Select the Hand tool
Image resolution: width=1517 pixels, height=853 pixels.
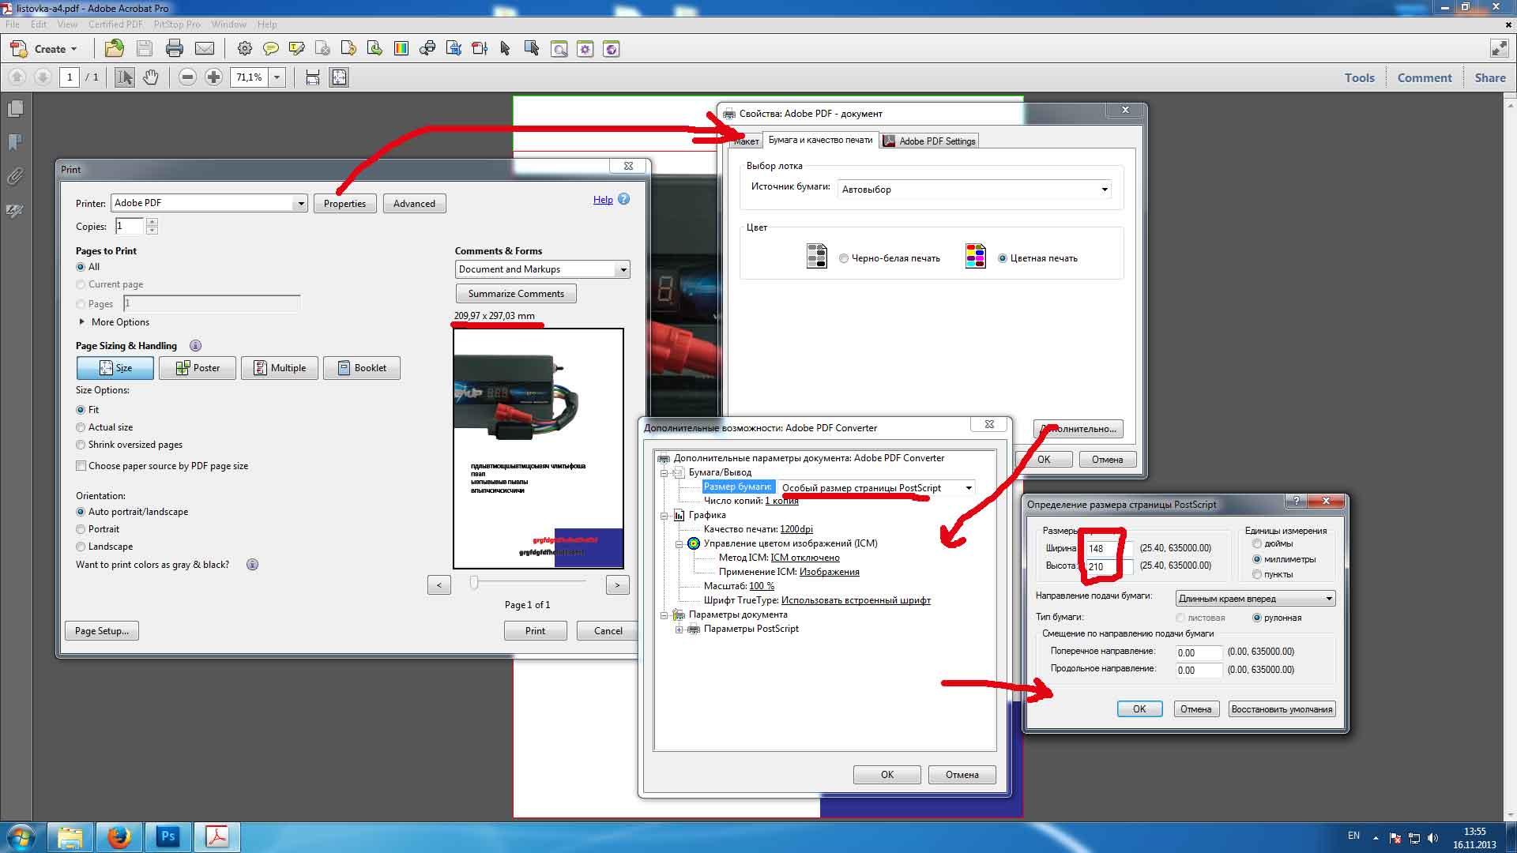pyautogui.click(x=150, y=77)
